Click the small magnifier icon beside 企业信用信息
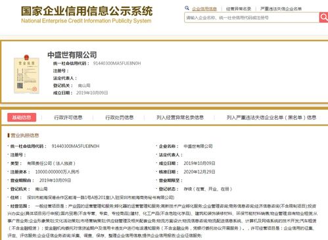328x240 pixels. [x=187, y=8]
